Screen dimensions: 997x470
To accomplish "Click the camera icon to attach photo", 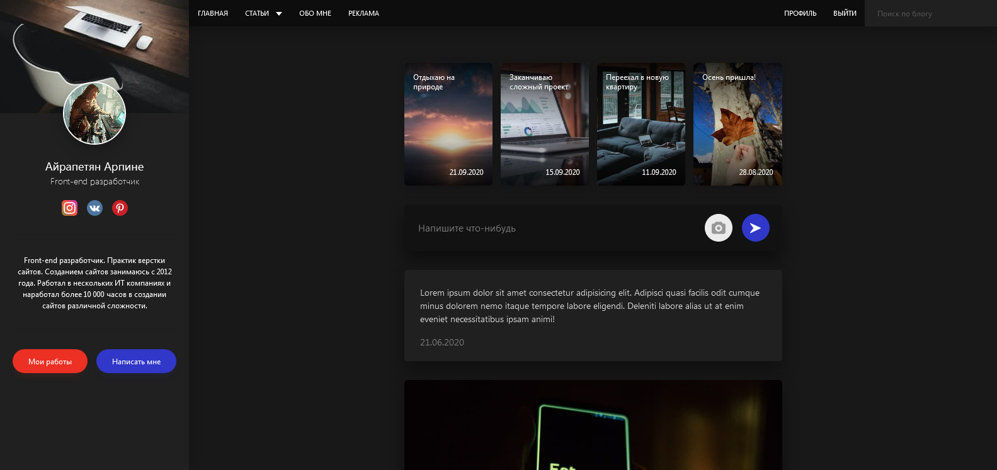I will [x=718, y=228].
